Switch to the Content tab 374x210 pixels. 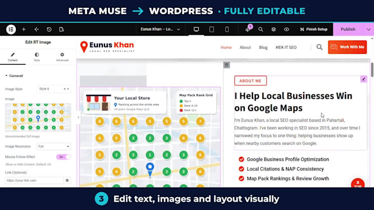click(x=13, y=57)
